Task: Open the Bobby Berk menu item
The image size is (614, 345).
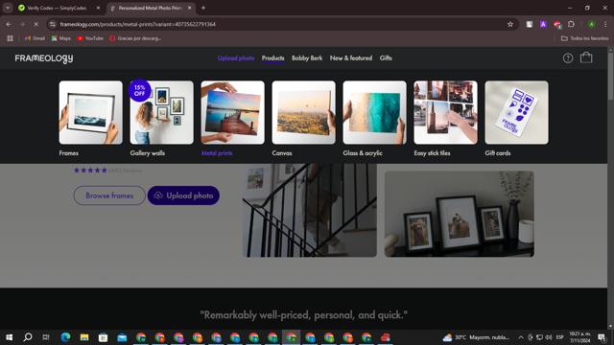Action: coord(307,57)
